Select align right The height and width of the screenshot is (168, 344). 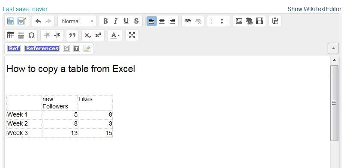click(x=173, y=21)
